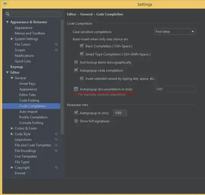Select the Scopes settings page
Image resolution: width=205 pixels, height=195 pixels.
[20, 50]
